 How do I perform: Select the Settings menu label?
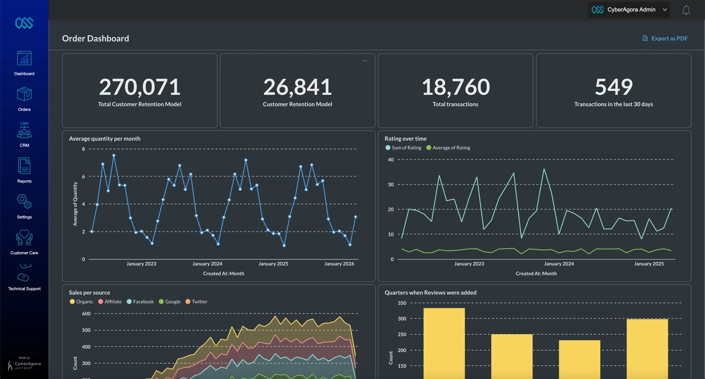click(x=24, y=217)
